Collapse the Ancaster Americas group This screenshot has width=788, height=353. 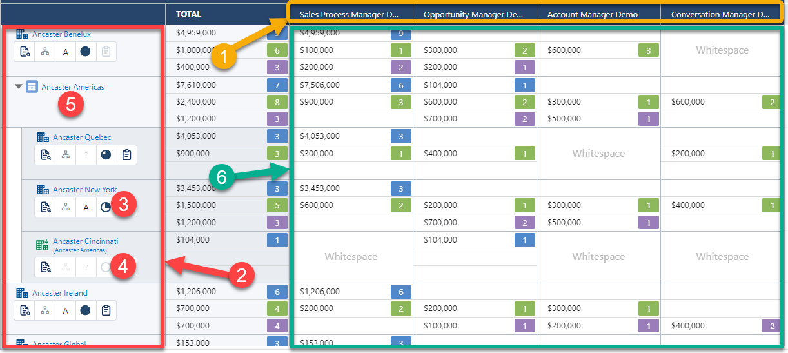(x=19, y=86)
